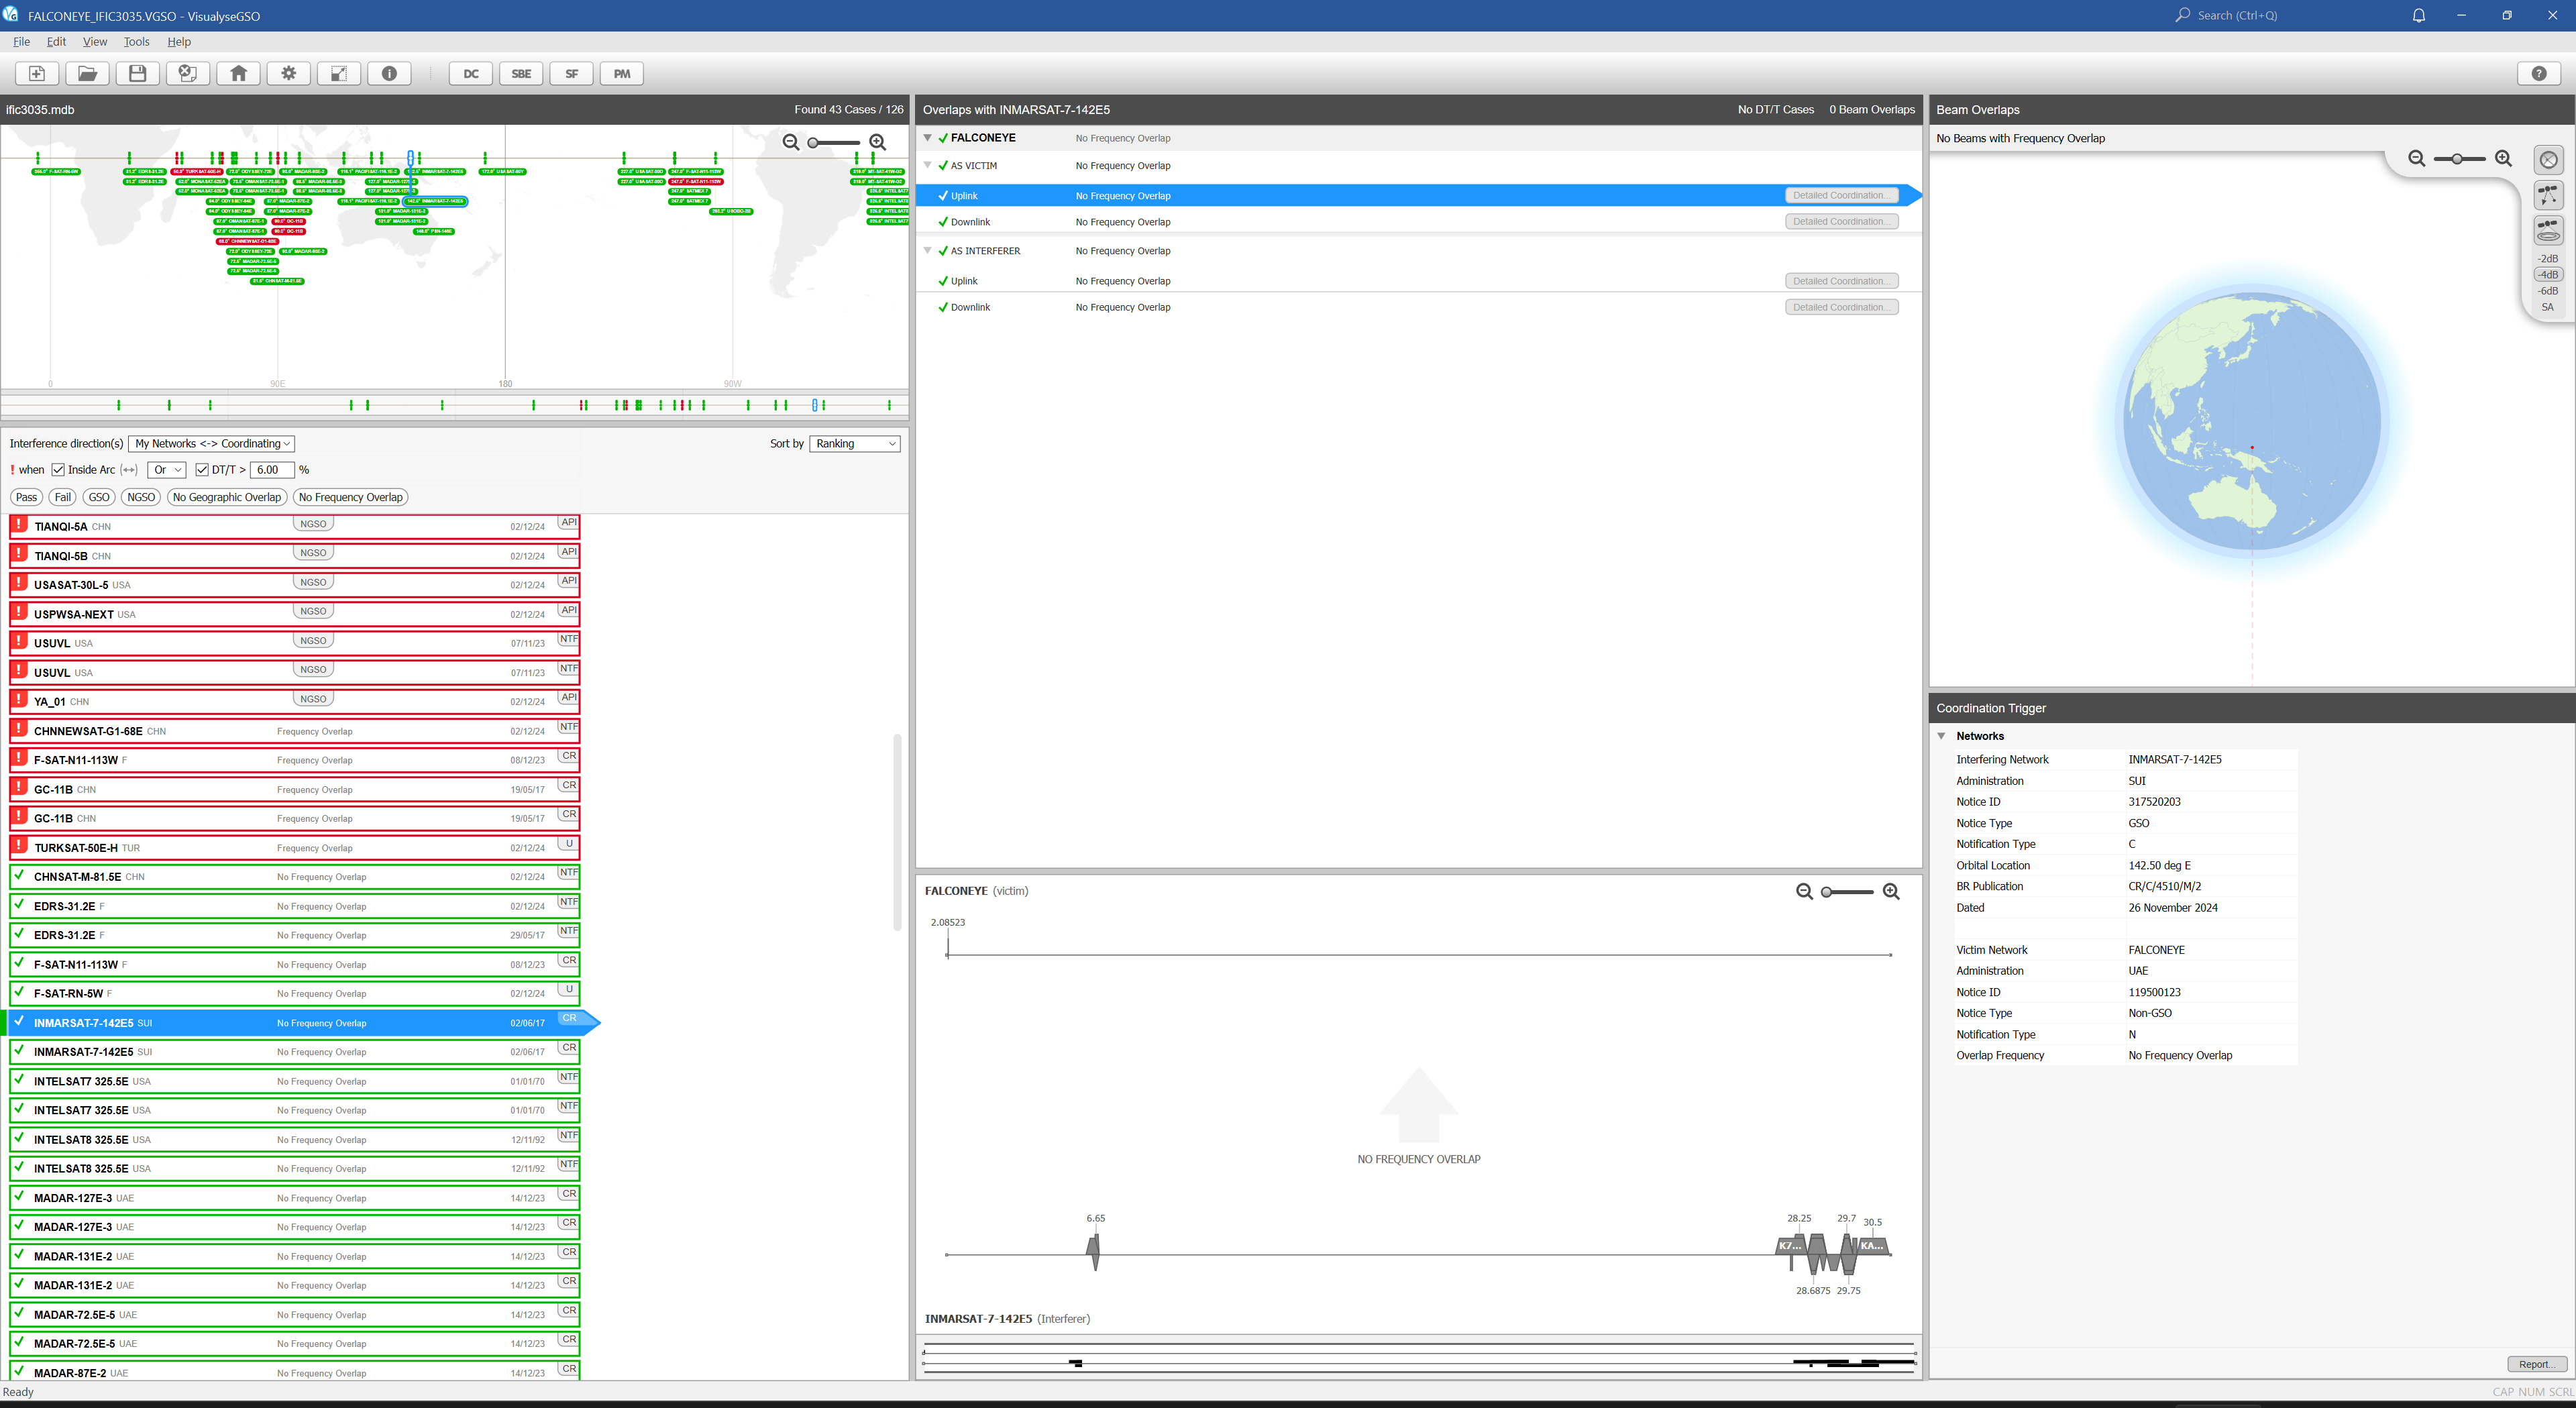Toggle the DT/T checkbox
Screen dimensions: 2576x1408
[202, 470]
